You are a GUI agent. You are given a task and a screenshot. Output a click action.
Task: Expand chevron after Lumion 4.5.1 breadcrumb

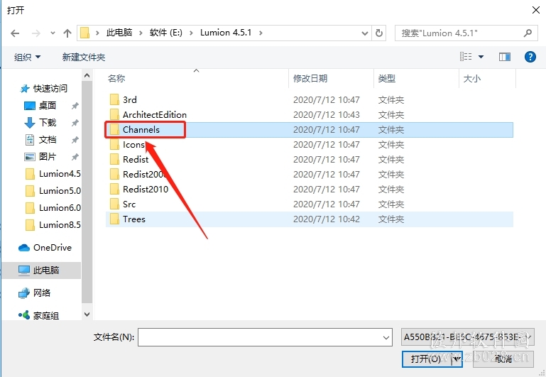(x=261, y=33)
